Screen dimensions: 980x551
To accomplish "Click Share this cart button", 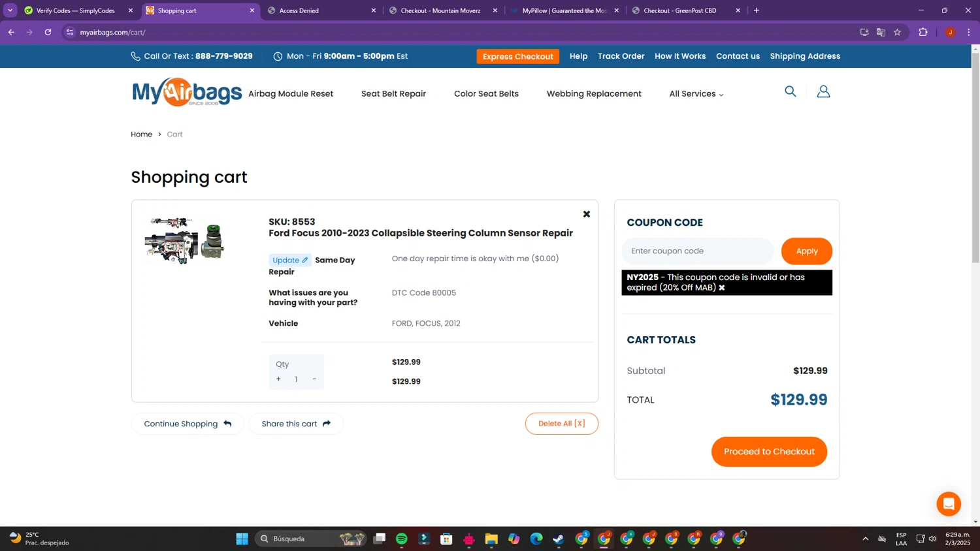I will click(296, 424).
